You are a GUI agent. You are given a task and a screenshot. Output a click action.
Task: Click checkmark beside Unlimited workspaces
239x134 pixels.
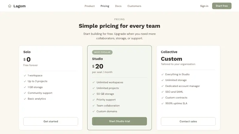click(94, 82)
